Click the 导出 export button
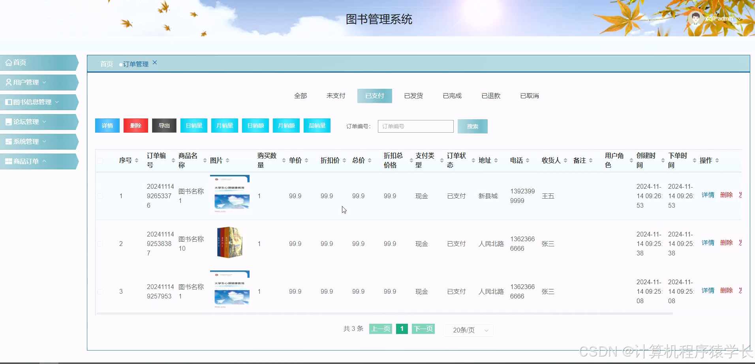 pos(163,125)
